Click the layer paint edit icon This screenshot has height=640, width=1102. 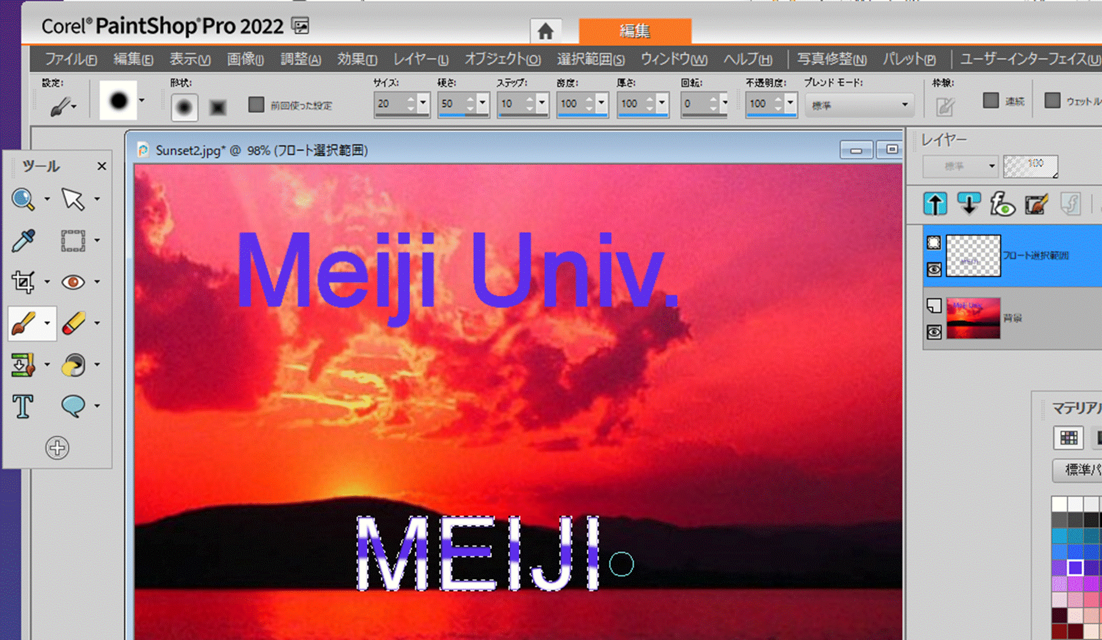tap(1037, 204)
